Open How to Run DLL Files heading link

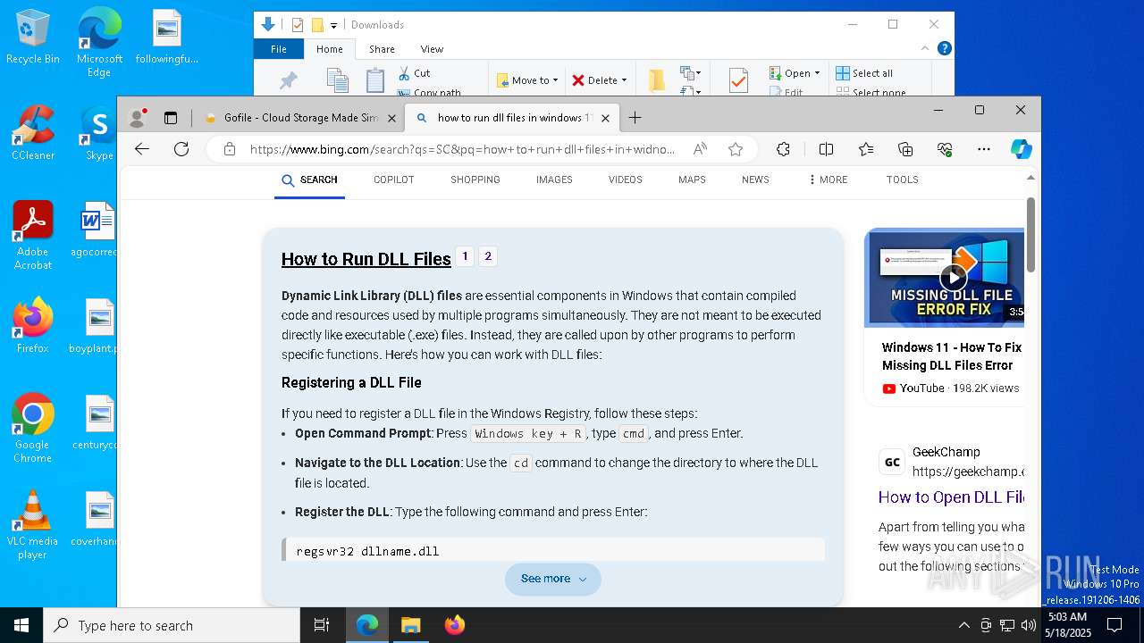coord(366,259)
